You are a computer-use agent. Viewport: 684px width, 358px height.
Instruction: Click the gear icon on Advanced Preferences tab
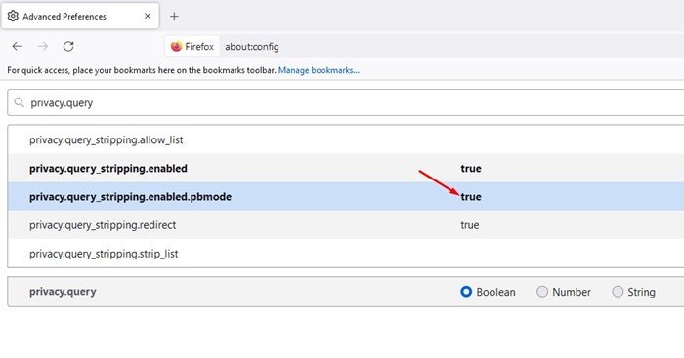pos(13,17)
